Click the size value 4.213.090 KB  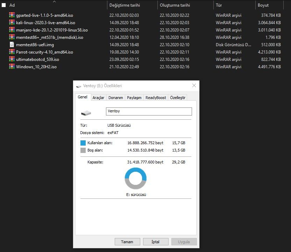pos(269,52)
